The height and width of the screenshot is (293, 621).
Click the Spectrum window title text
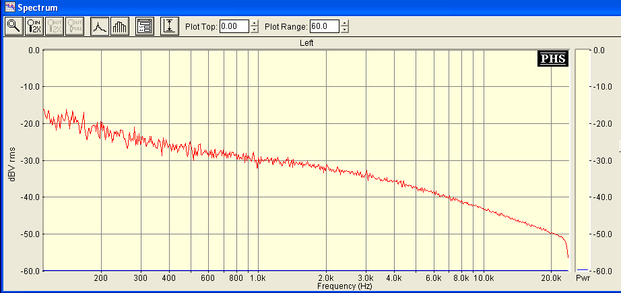coord(38,7)
